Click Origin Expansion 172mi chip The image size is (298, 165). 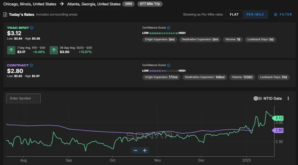[161, 77]
